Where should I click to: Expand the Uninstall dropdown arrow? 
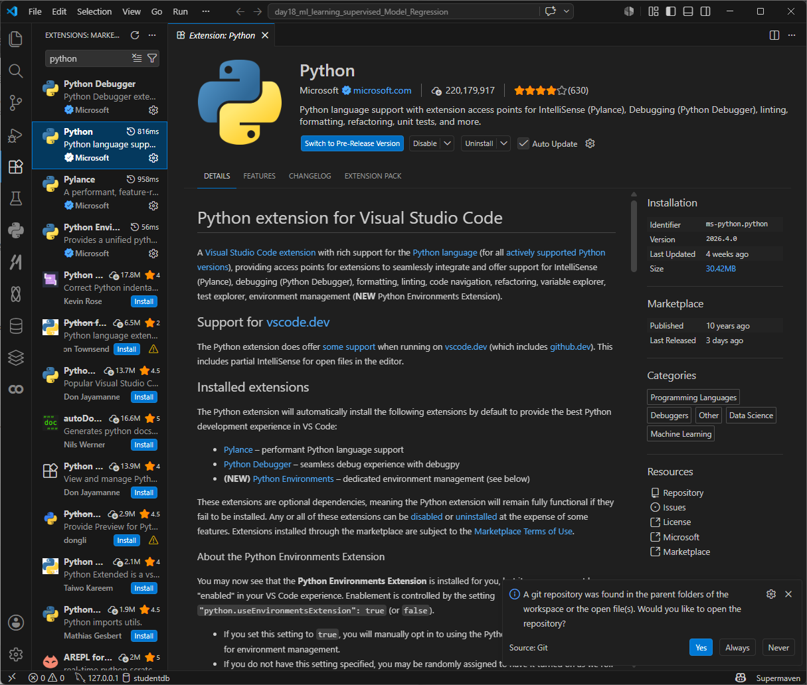[x=504, y=143]
